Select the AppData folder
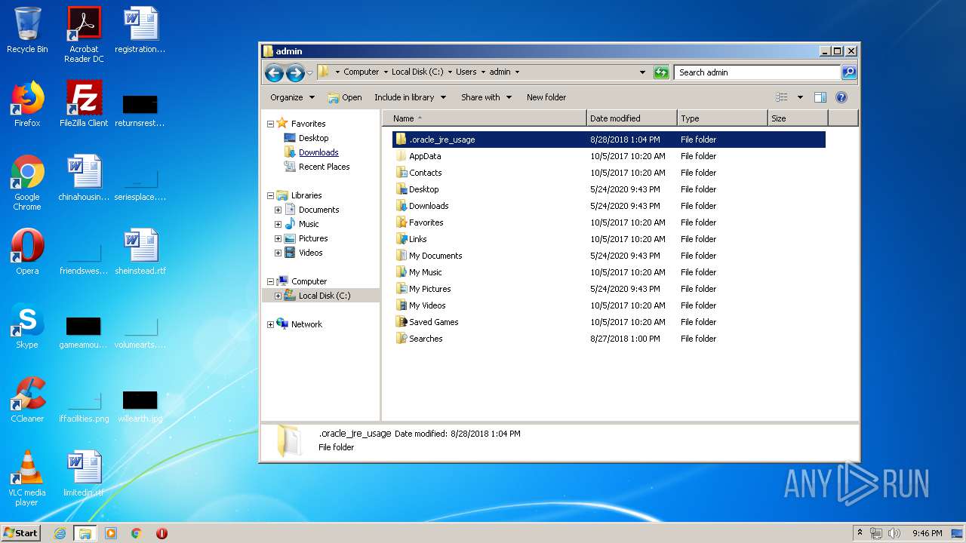 click(425, 156)
